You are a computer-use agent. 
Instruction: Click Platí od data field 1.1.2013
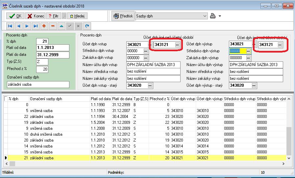53,48
